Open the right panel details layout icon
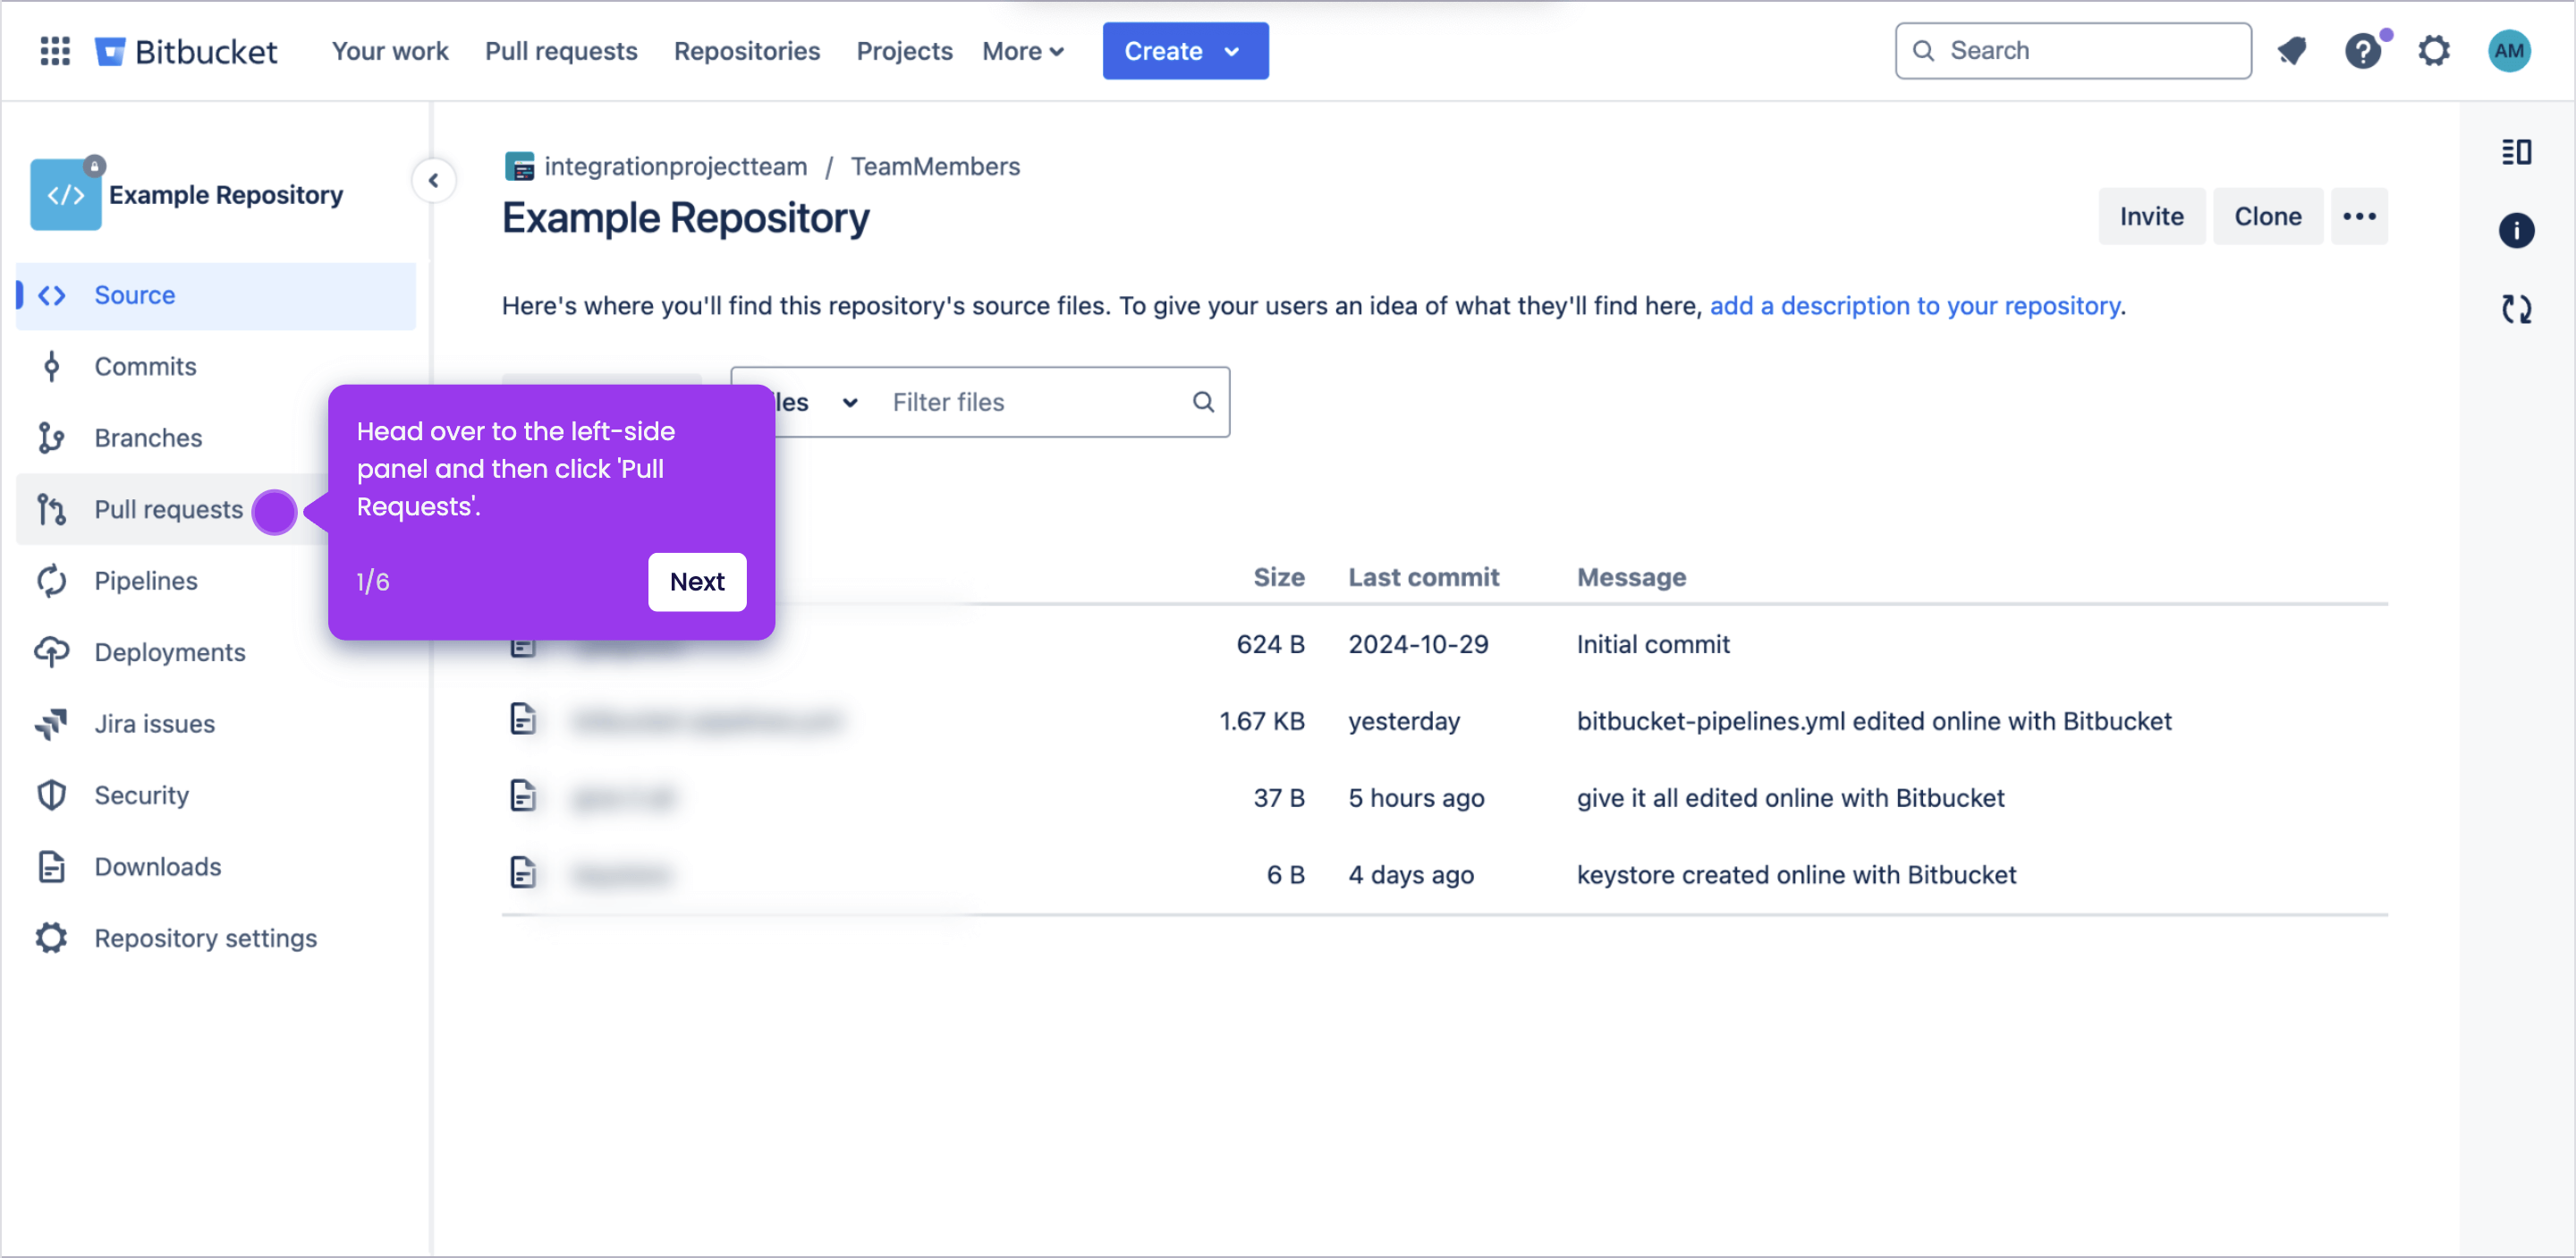2576x1258 pixels. (x=2516, y=152)
